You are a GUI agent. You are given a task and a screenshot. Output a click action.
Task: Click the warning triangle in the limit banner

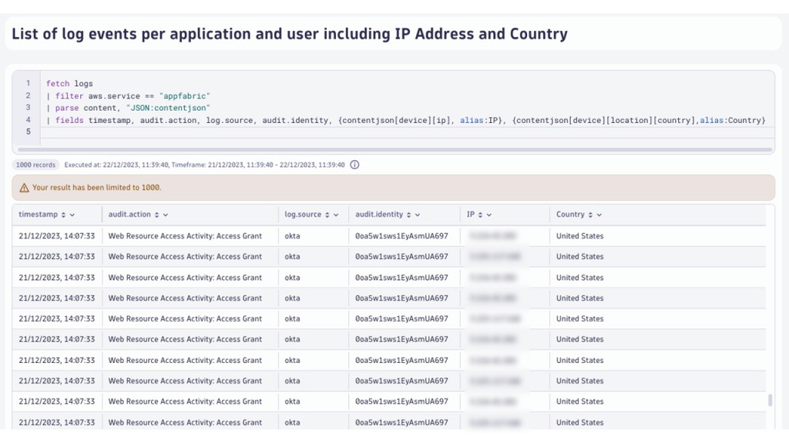(x=23, y=187)
